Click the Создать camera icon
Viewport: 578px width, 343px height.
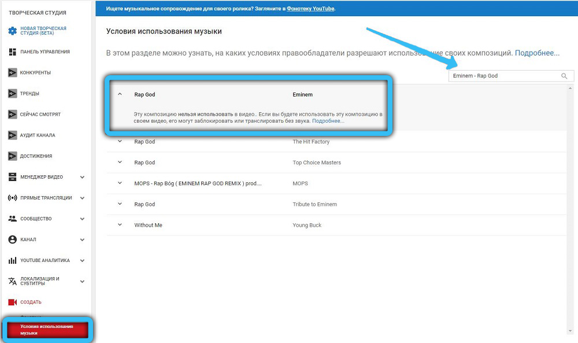[13, 302]
